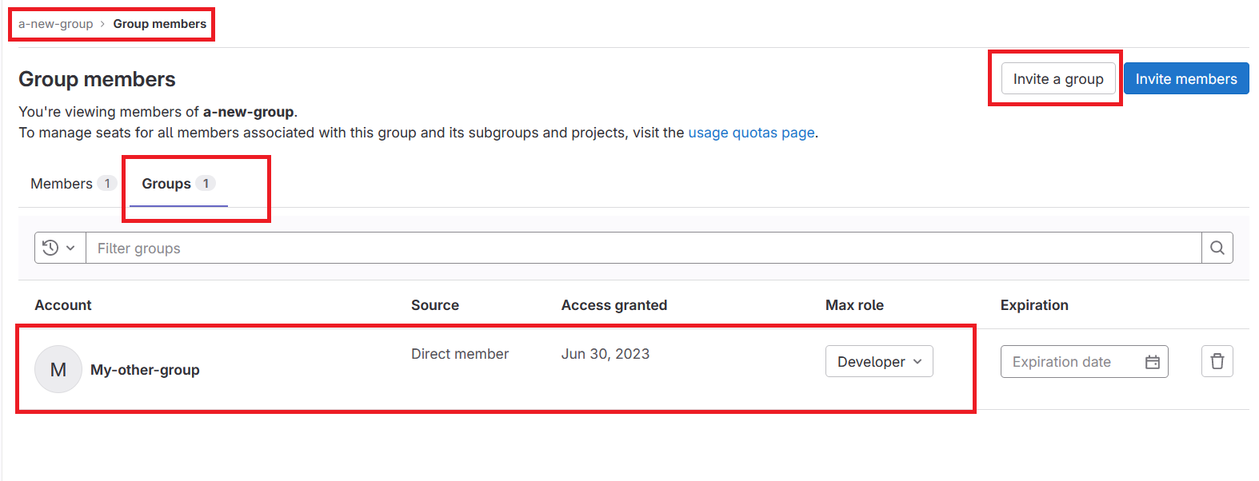Click the M avatar of My-other-group
Viewport: 1259px width, 481px height.
58,369
